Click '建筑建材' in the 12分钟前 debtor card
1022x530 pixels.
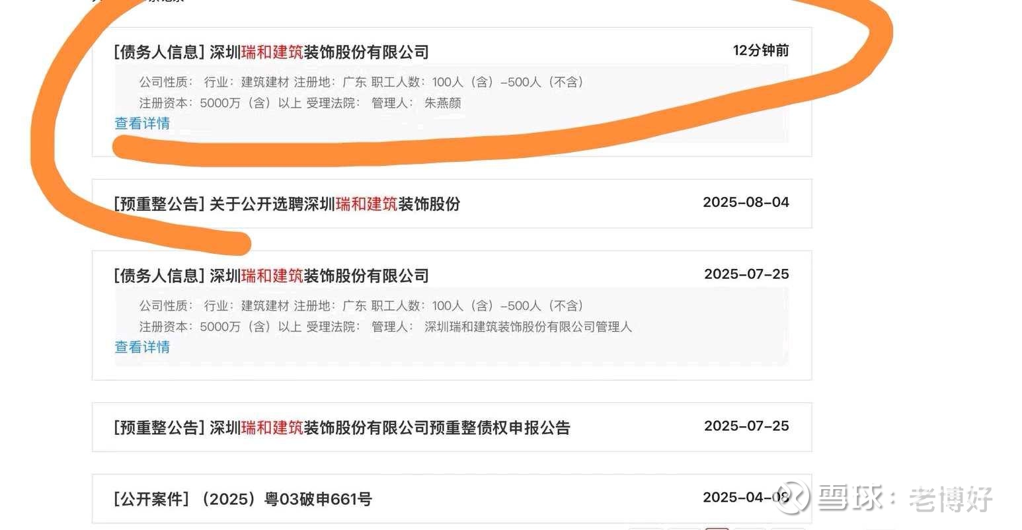pyautogui.click(x=265, y=83)
